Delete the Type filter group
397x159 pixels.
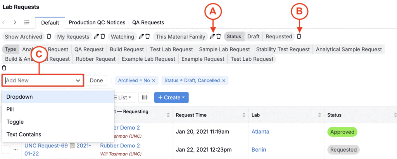[4, 68]
